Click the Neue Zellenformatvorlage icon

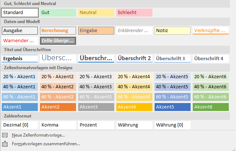click(x=5, y=135)
